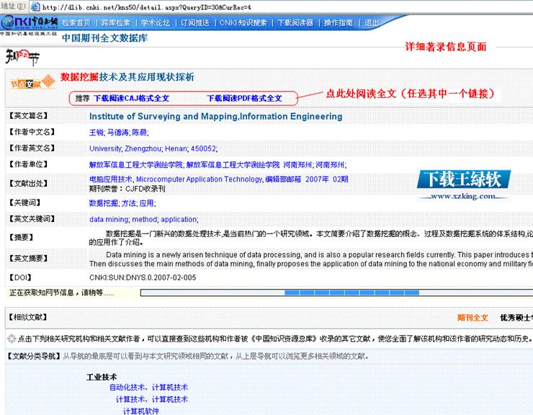
Task: Click the 工业技术 category heading
Action: (102, 377)
